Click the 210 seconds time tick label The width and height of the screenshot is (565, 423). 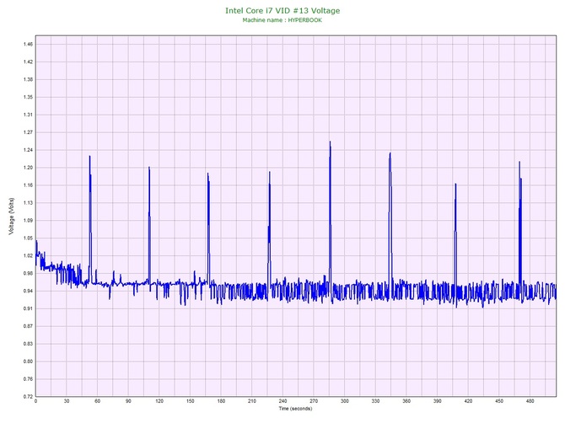click(252, 401)
